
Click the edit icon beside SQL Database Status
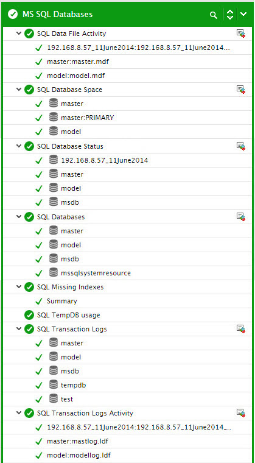tap(241, 146)
